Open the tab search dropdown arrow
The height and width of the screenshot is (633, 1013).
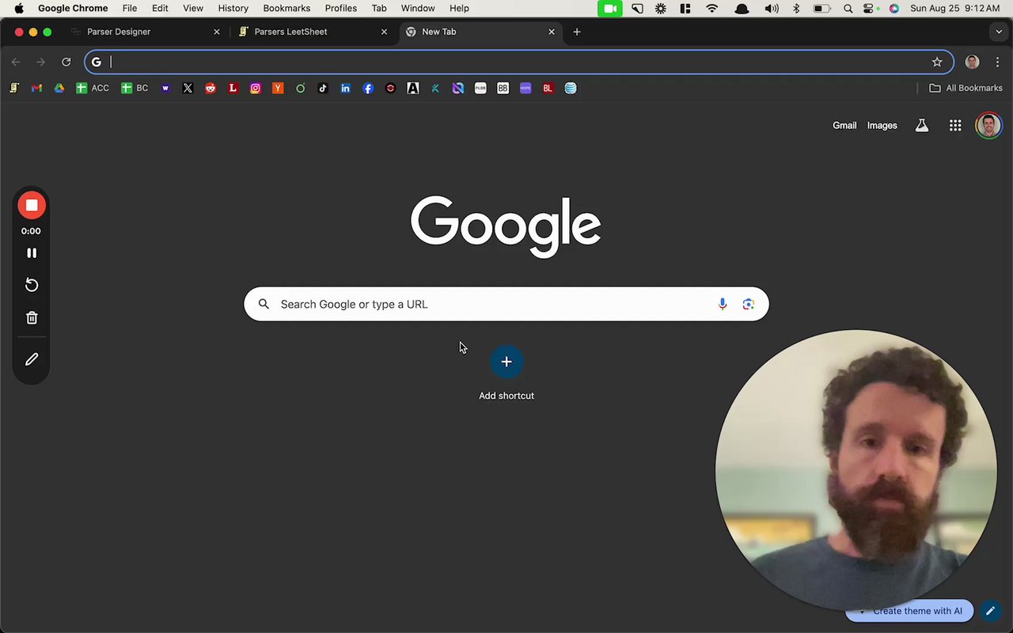click(999, 32)
